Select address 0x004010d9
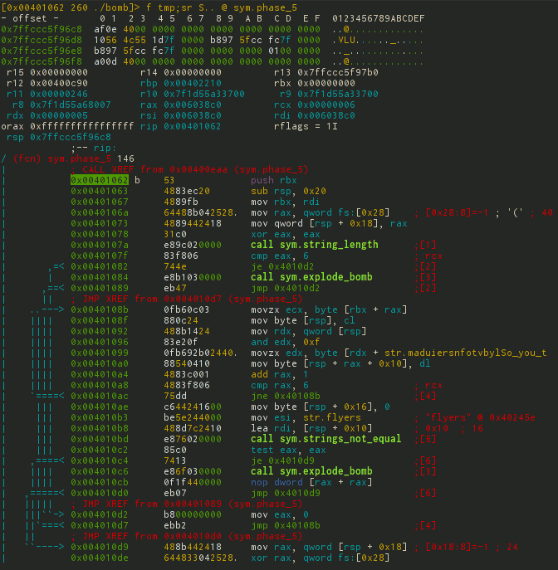Image resolution: width=558 pixels, height=570 pixels. click(x=100, y=547)
